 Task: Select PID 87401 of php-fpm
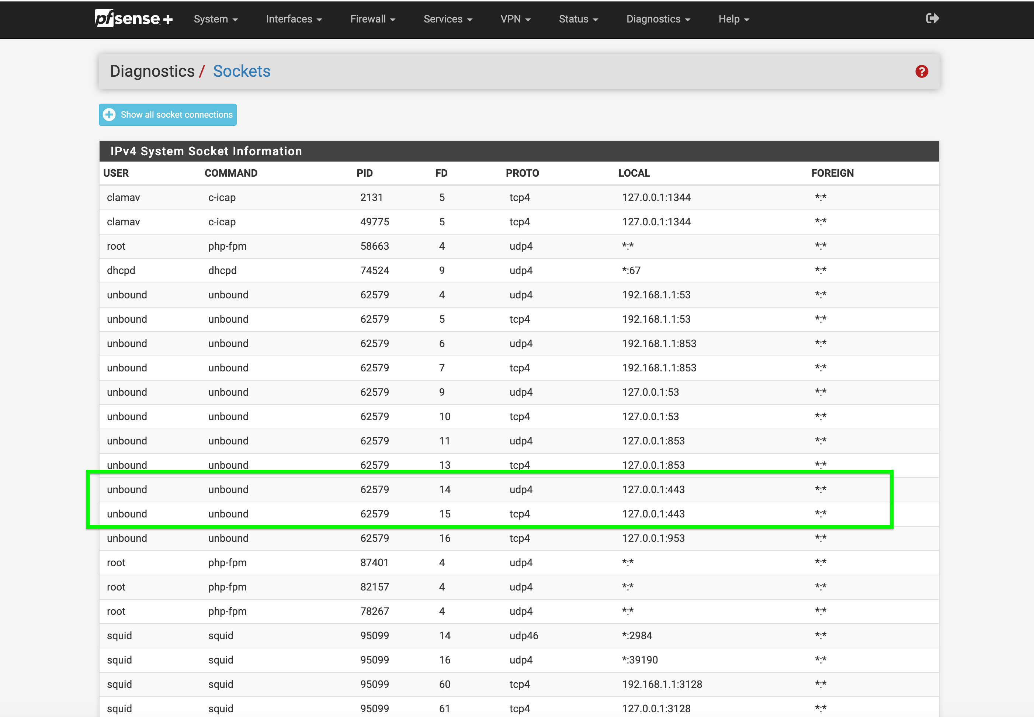pyautogui.click(x=375, y=562)
